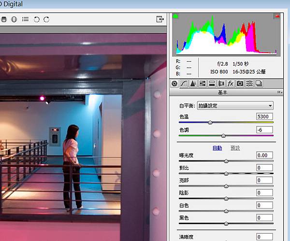290x241 pixels.
Task: Open the Lens Corrections panel tab
Action: click(221, 84)
